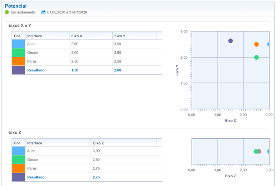
Task: Select the blue Auto point in the X-Y chart
Action: click(x=269, y=44)
